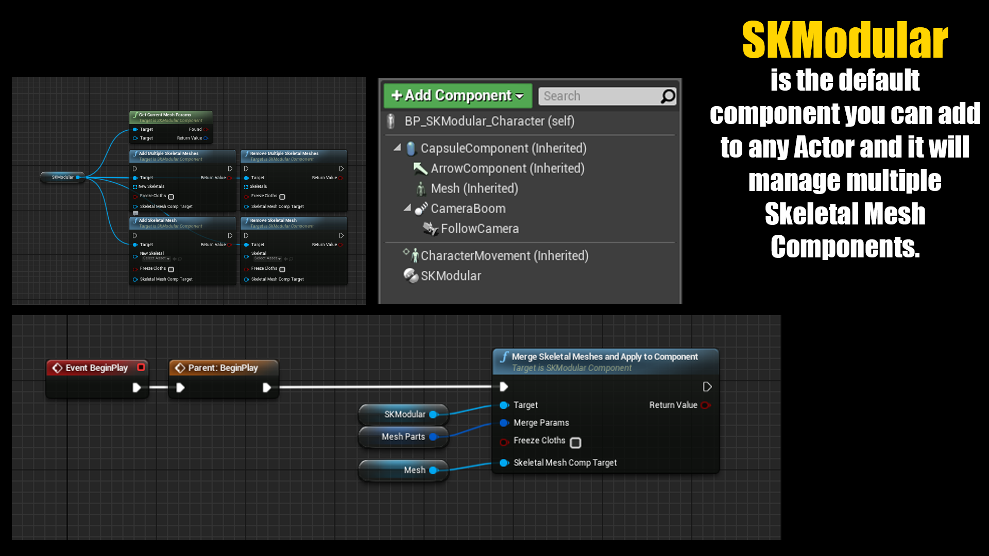989x556 pixels.
Task: Click the search magnifier in the components panel
Action: pos(668,96)
